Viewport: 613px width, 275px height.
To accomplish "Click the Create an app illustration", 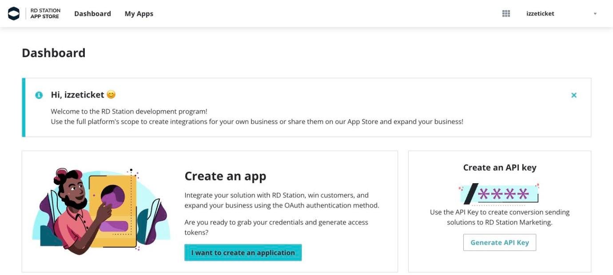I will (101, 212).
